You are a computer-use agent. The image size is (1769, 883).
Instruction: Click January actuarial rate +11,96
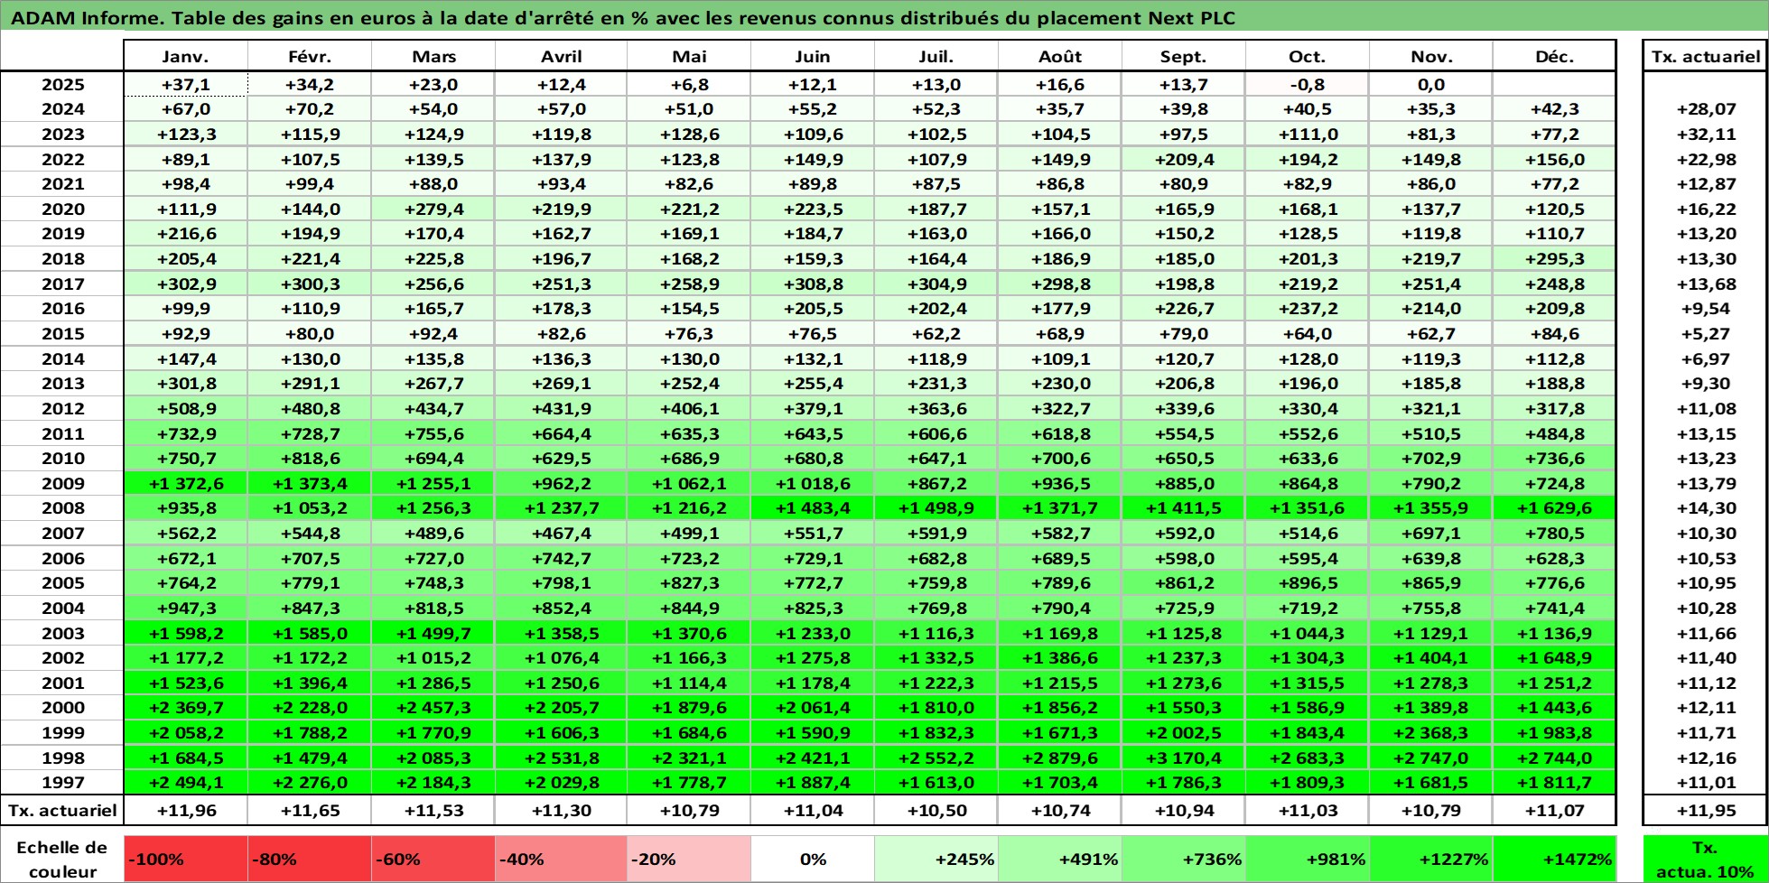click(x=185, y=811)
